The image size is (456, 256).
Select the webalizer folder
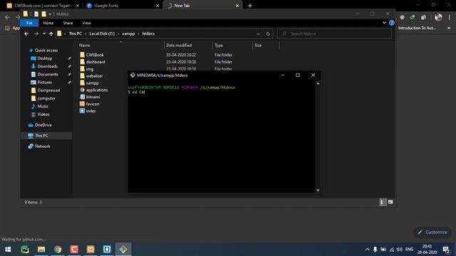coord(94,76)
